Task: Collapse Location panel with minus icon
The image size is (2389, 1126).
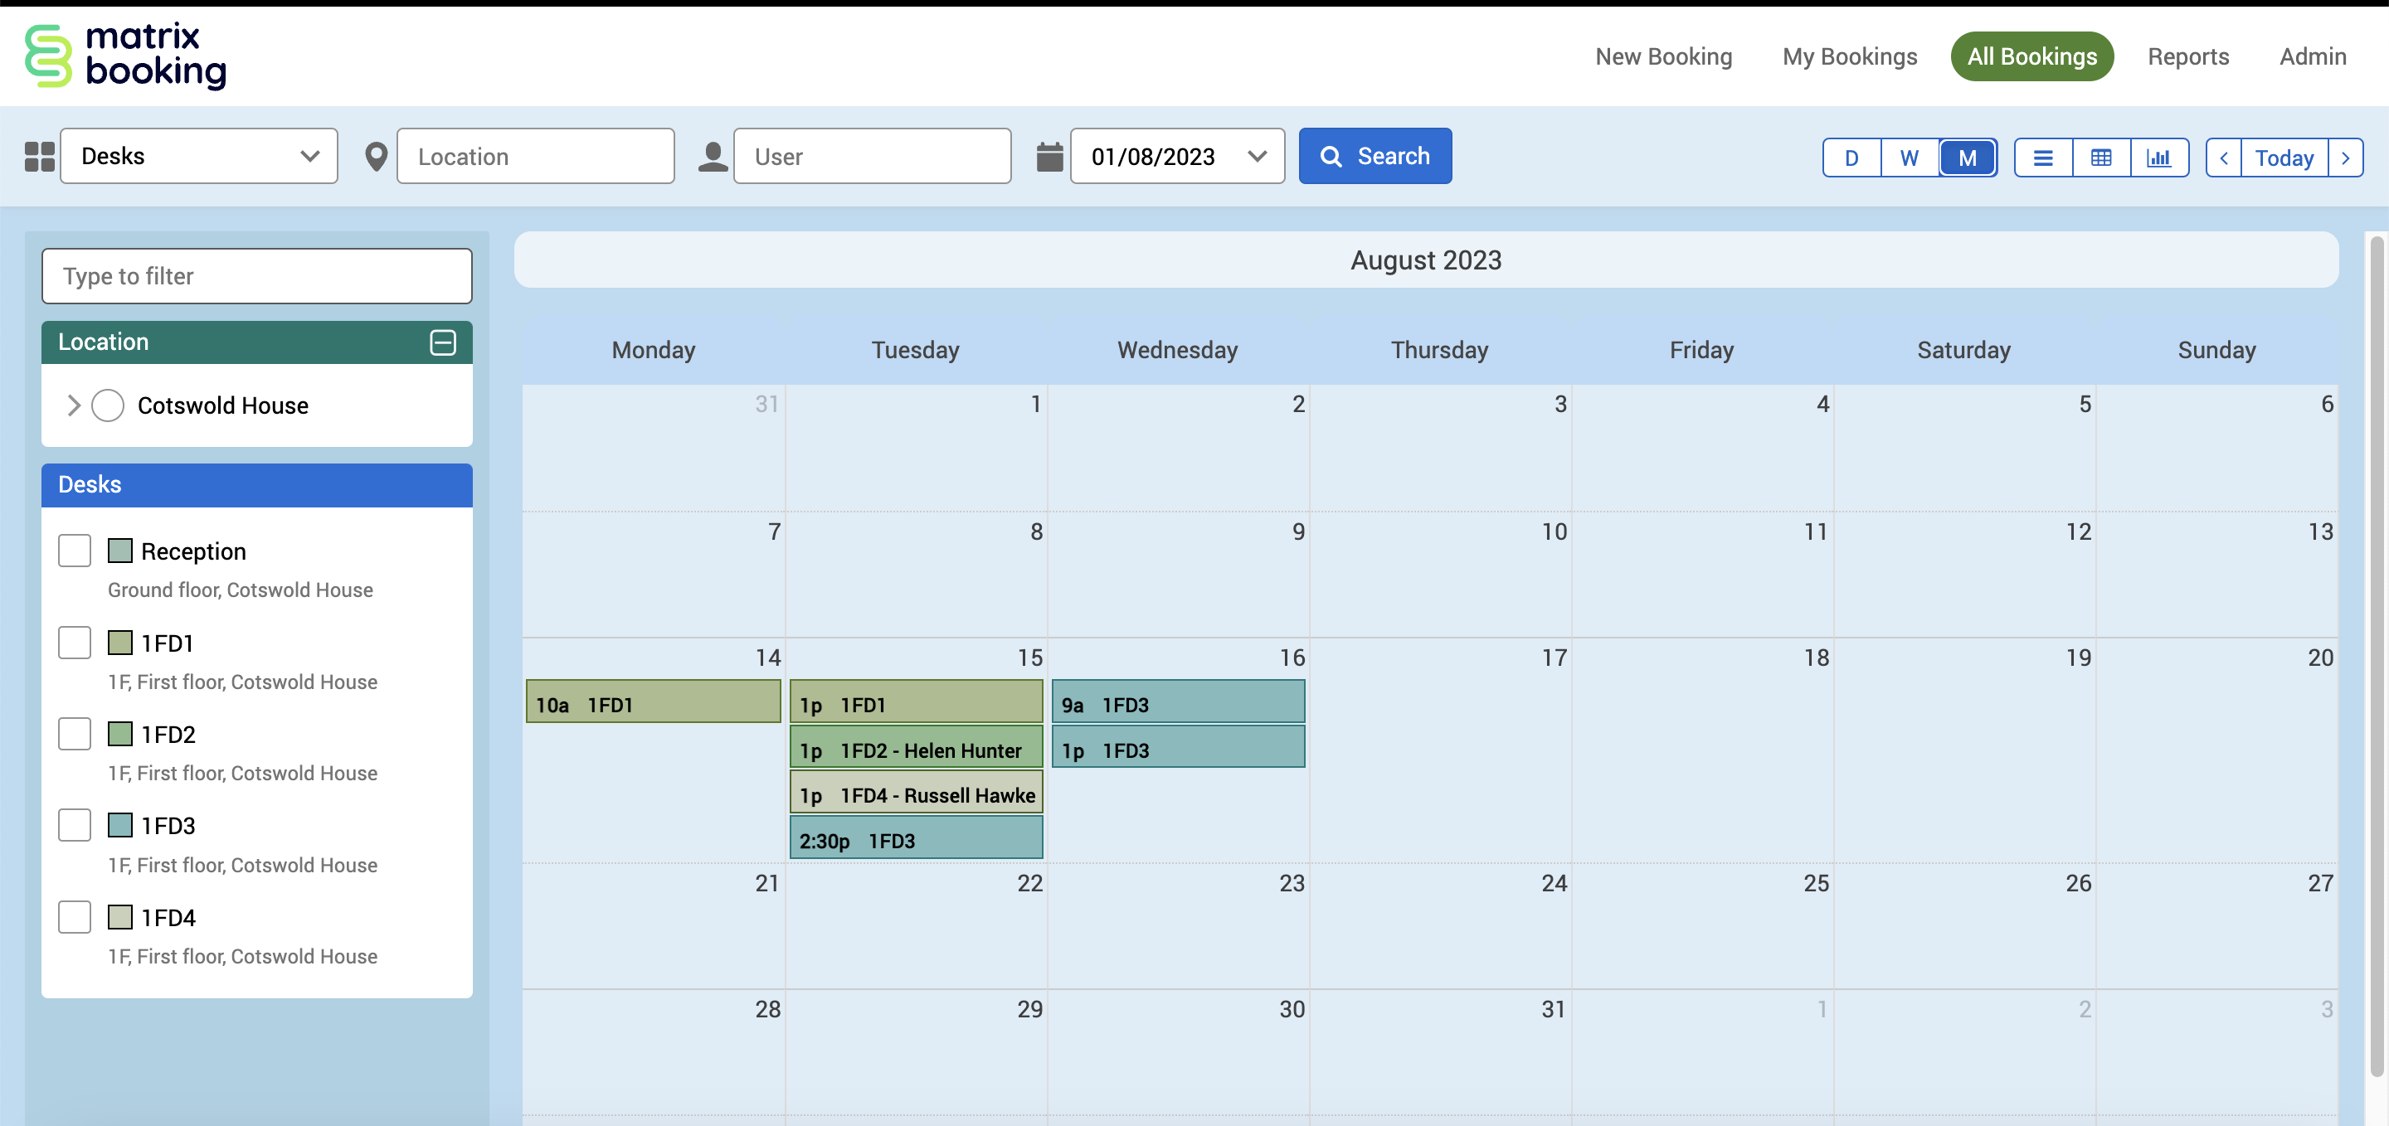Action: coord(442,342)
